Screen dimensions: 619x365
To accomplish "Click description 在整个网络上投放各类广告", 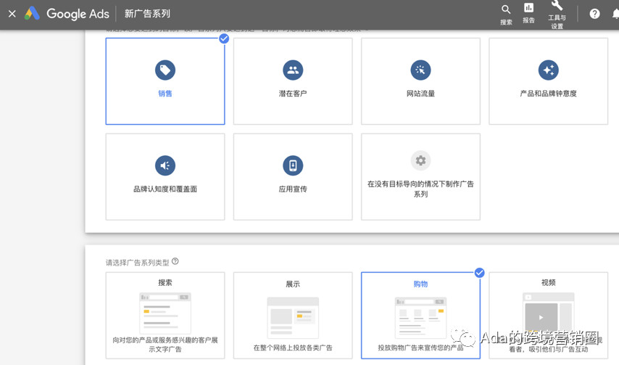I will pyautogui.click(x=293, y=348).
